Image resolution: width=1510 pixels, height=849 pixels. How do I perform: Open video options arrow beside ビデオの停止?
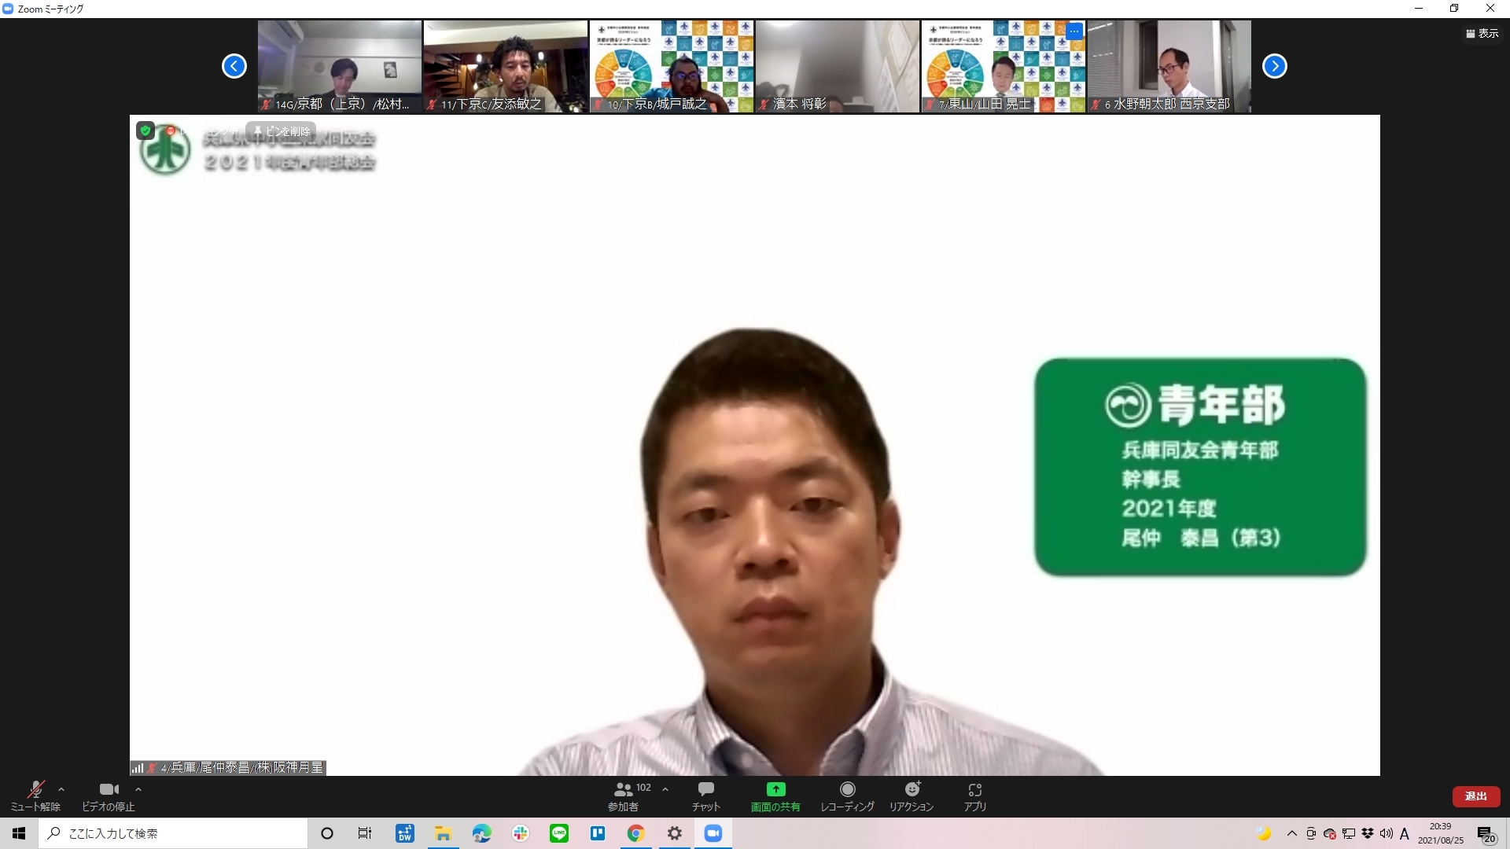138,789
